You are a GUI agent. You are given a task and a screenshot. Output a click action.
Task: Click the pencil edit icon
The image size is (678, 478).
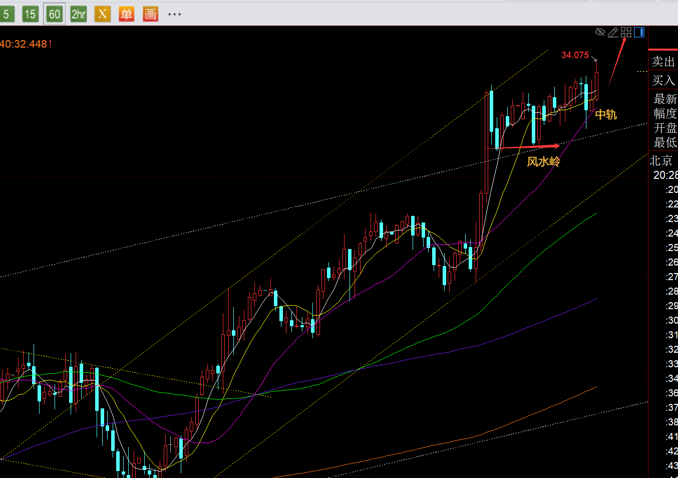(x=613, y=33)
